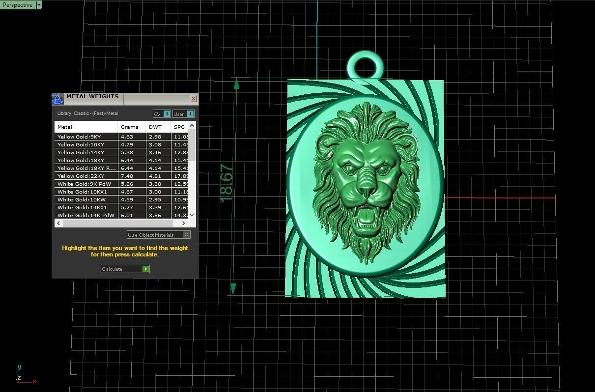
Task: Click the XYZ axis indicator
Action: tap(26, 374)
